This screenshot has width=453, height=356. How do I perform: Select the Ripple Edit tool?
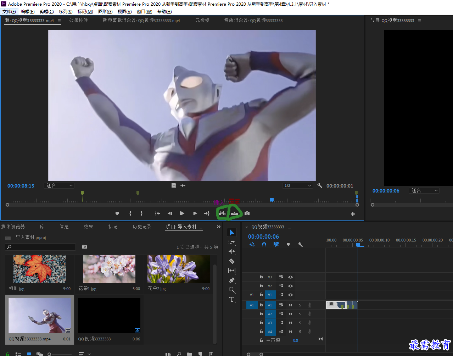pyautogui.click(x=232, y=251)
